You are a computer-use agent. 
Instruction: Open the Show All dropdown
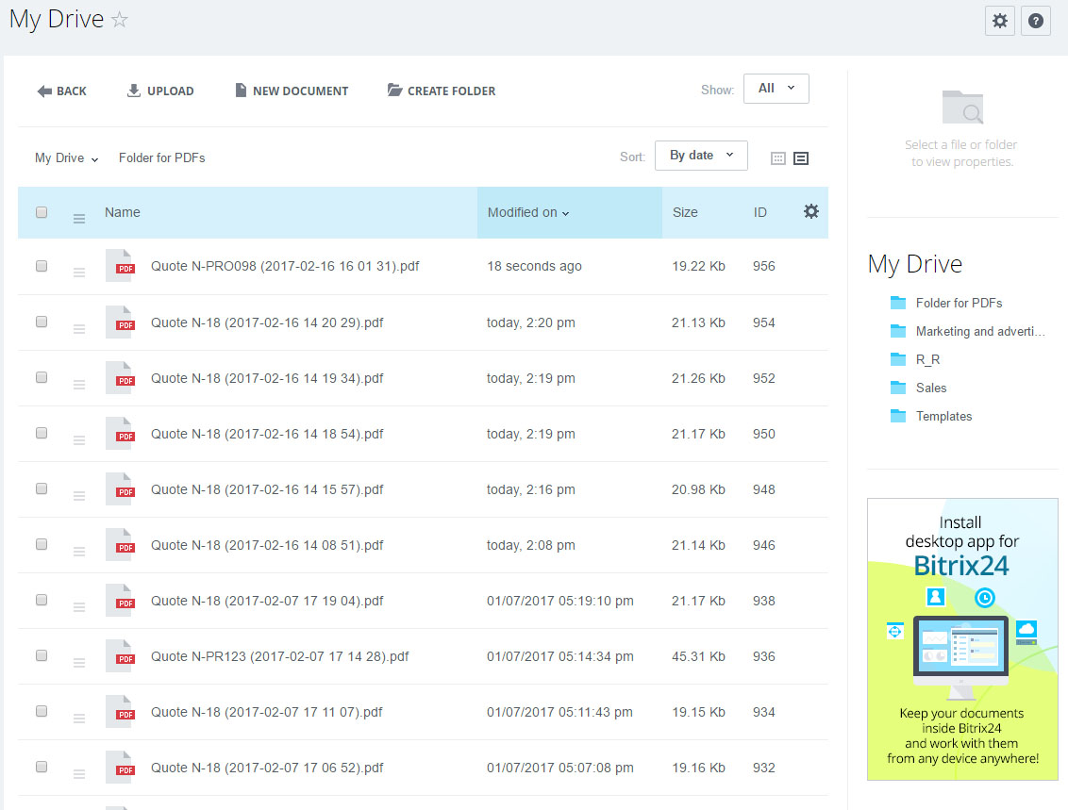[776, 89]
